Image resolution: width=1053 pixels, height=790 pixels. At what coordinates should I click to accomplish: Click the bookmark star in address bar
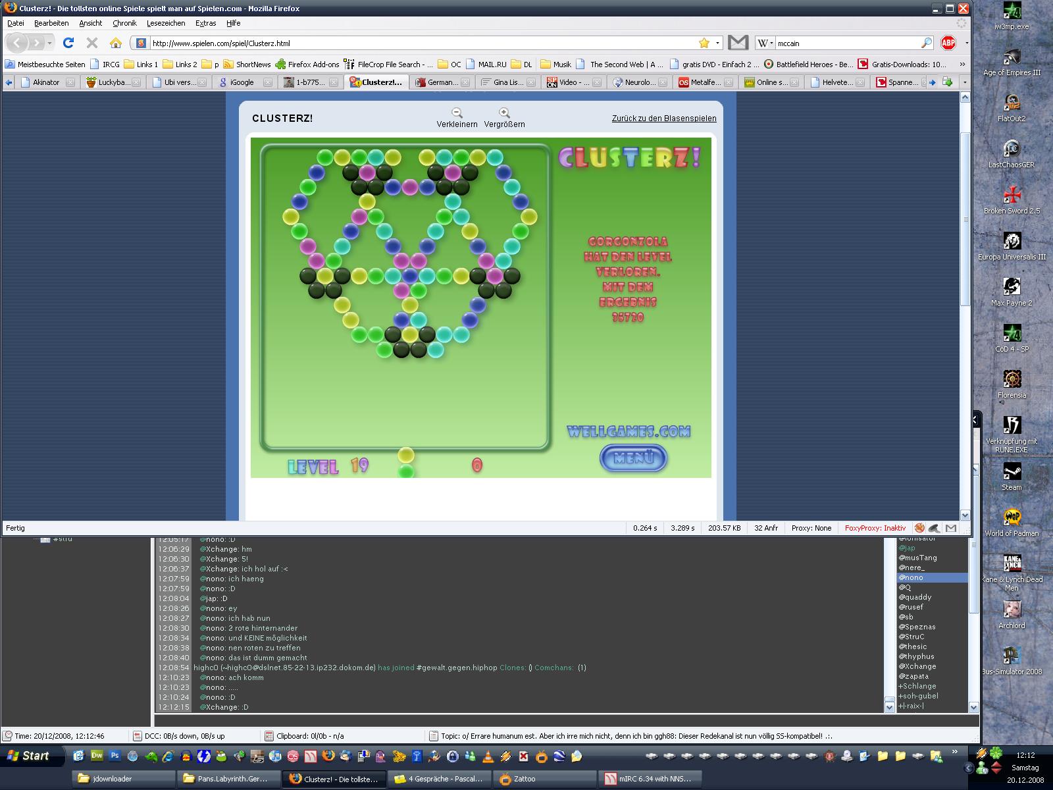[x=704, y=43]
